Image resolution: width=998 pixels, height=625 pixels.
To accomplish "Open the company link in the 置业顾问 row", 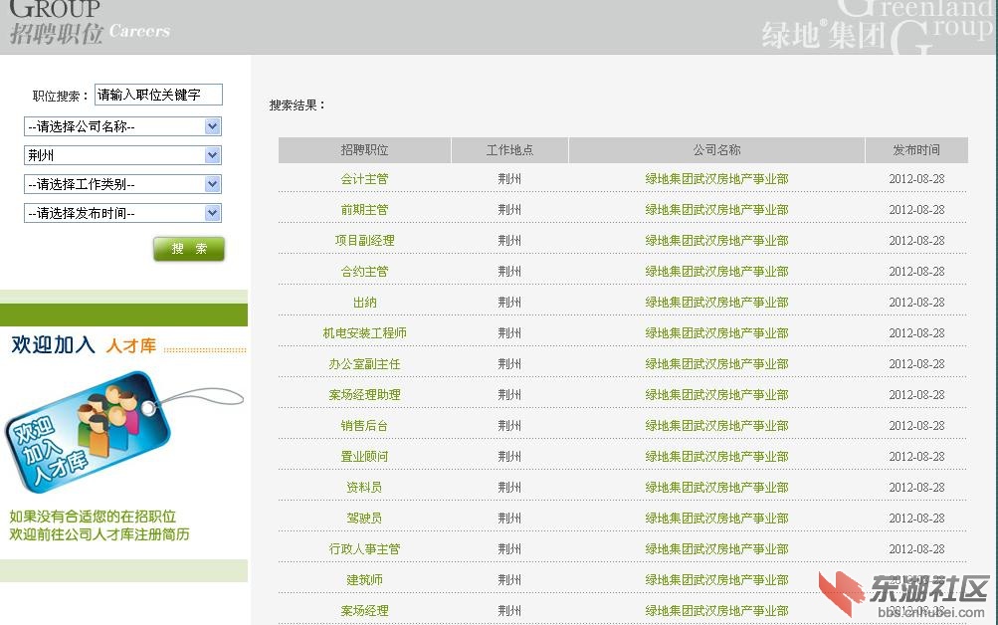I will (716, 457).
